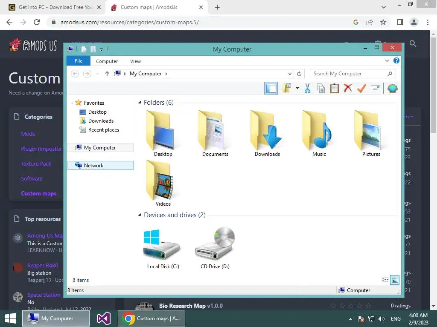Screen dimensions: 437x327
Task: Expand the ribbon using the chevron
Action: 387,60
